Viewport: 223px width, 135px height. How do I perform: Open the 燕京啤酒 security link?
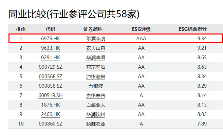click(96, 67)
